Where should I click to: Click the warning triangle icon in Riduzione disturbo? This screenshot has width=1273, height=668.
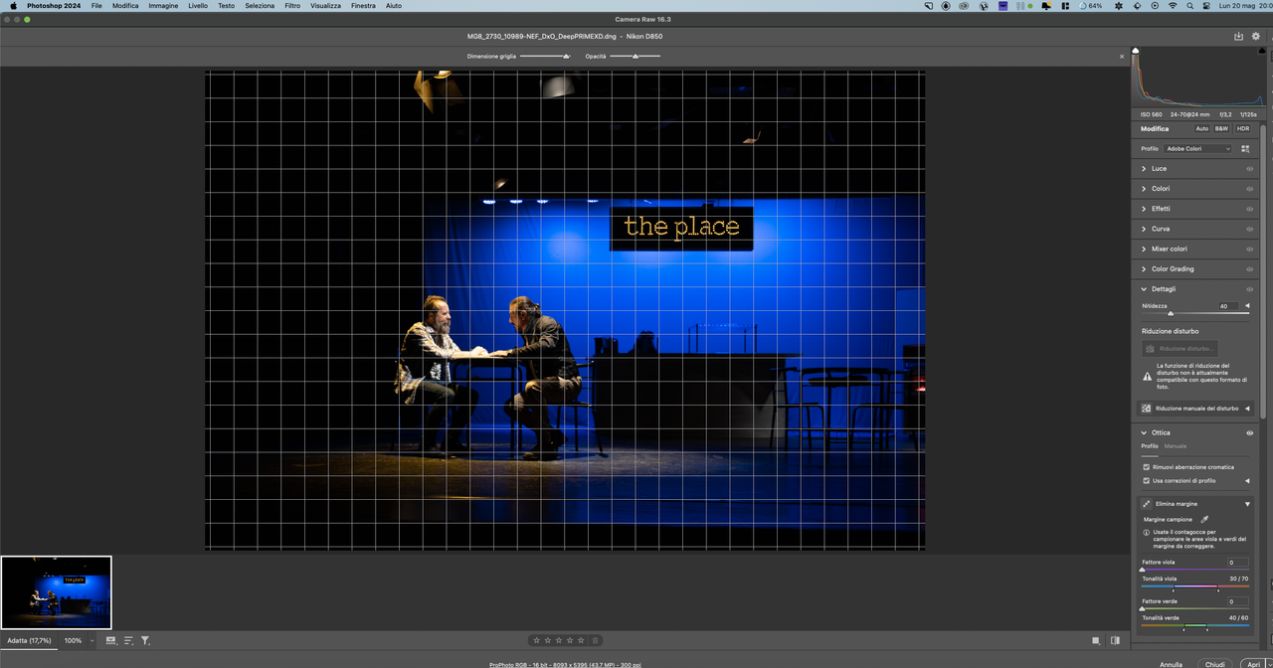1147,376
